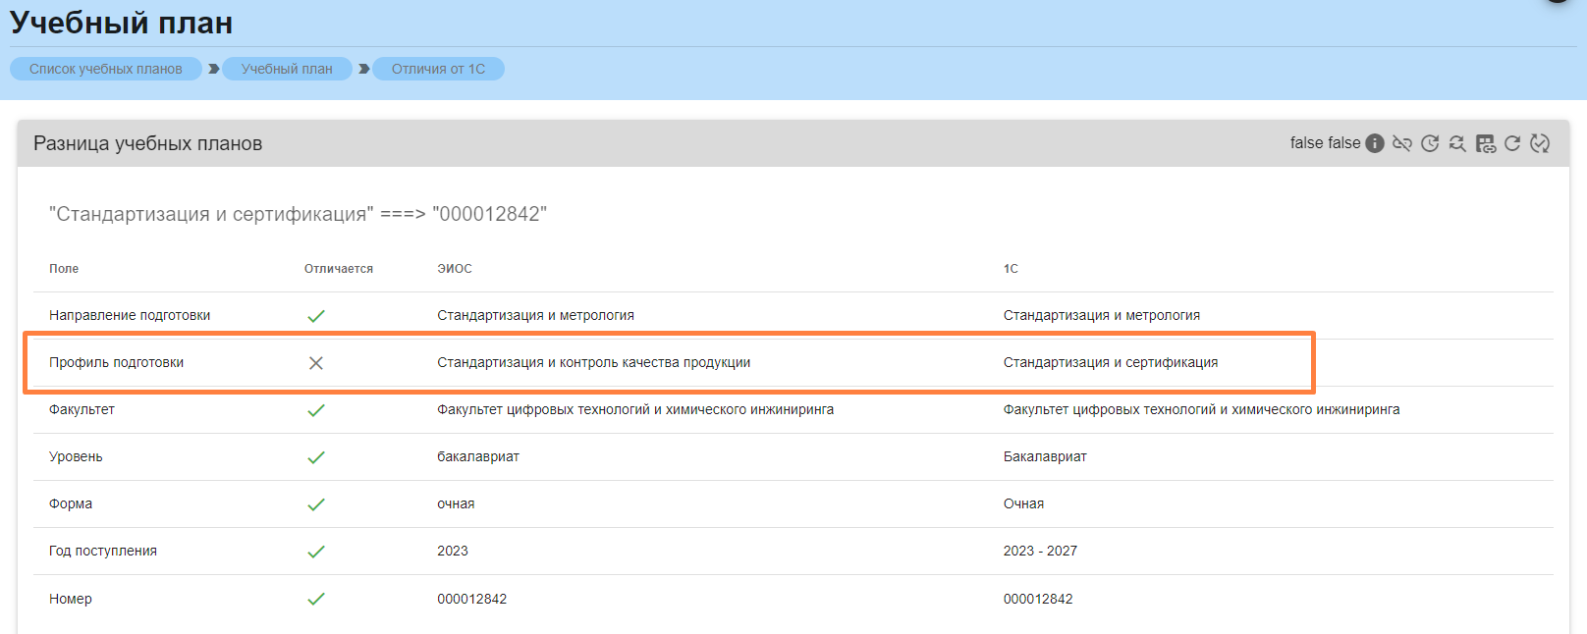The width and height of the screenshot is (1587, 634).
Task: Click the ЭИОС value очная
Action: [x=456, y=503]
